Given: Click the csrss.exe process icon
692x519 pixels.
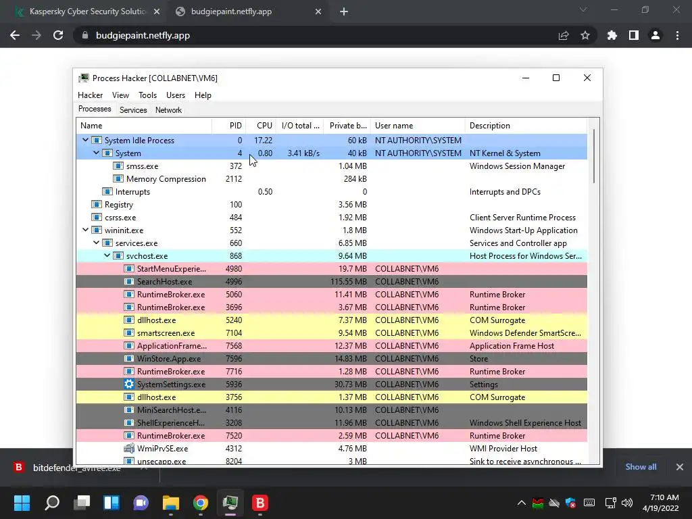Looking at the screenshot, I should (x=96, y=217).
